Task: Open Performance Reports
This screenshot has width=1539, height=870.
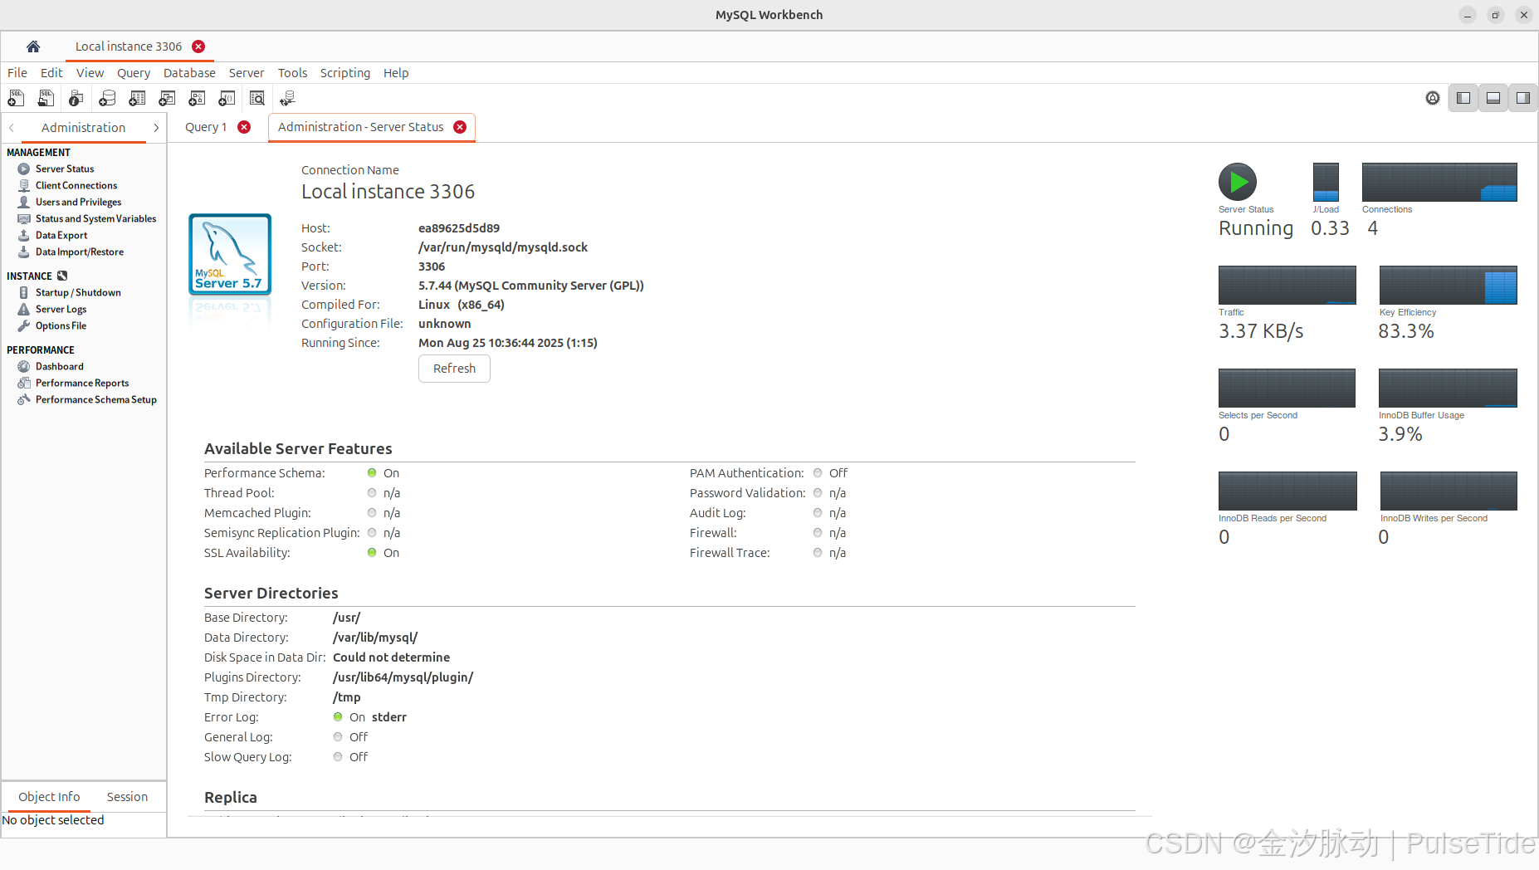Action: 82,383
